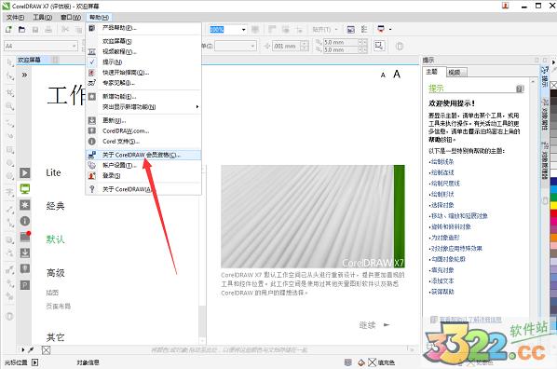Select 欢迎屏幕(S) menu entry
The height and width of the screenshot is (369, 557).
tap(143, 41)
